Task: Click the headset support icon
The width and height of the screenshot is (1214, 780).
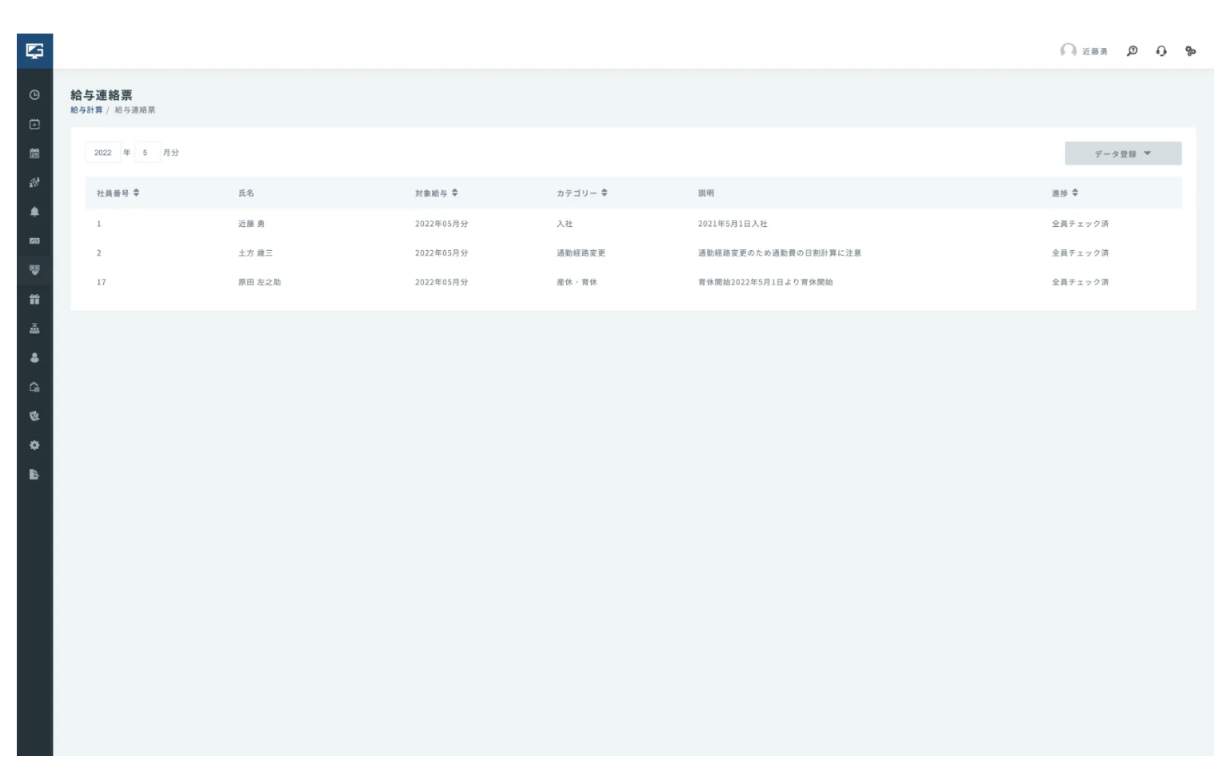Action: 1161,51
